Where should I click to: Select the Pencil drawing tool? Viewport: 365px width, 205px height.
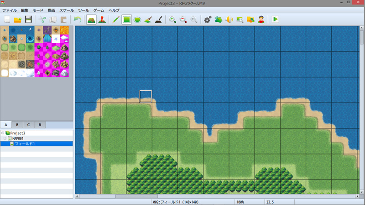(116, 20)
